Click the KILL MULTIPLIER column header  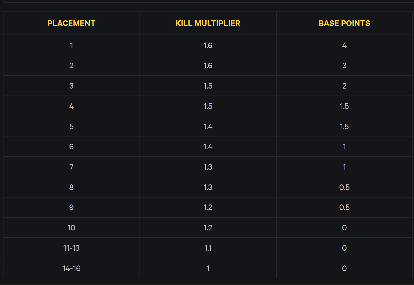pos(208,23)
